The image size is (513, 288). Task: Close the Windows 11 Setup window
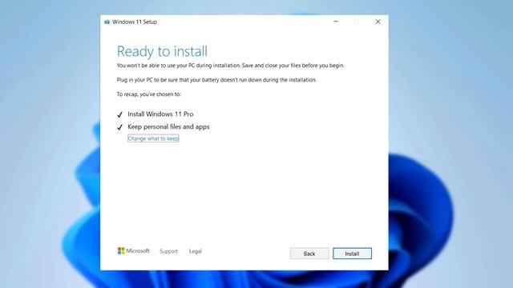click(378, 22)
